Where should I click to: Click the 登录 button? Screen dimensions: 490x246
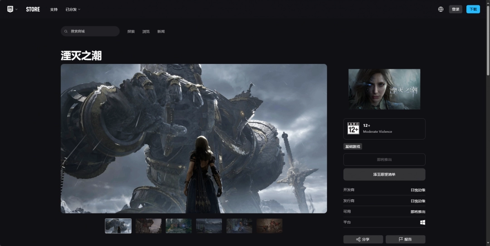(x=456, y=9)
